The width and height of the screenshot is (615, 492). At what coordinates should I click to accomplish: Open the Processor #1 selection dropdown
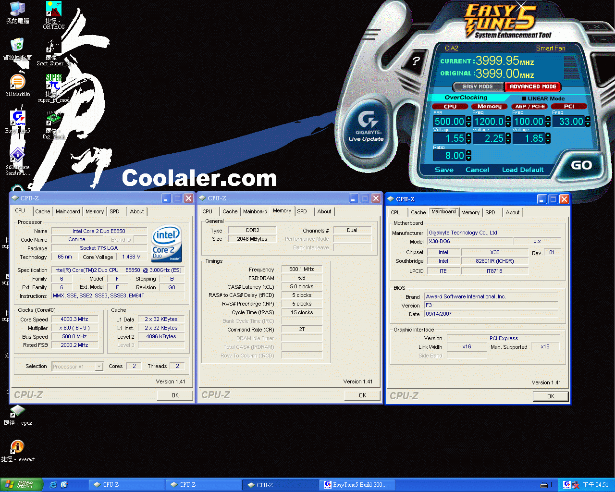click(x=99, y=367)
